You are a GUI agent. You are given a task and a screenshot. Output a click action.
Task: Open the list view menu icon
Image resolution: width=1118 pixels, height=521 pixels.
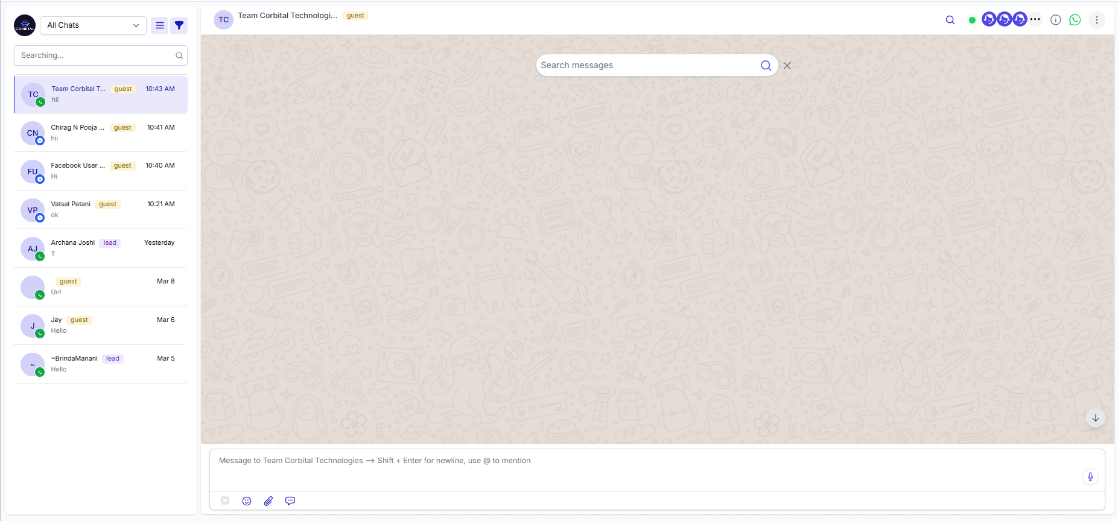click(x=160, y=25)
